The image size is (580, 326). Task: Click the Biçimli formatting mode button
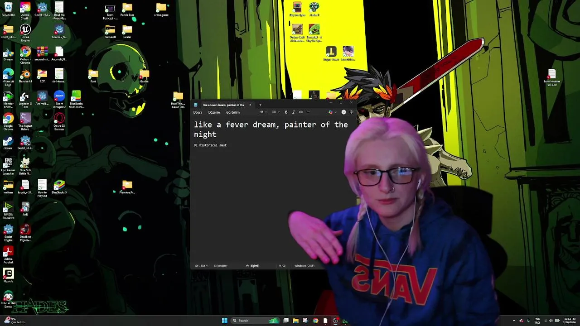click(x=252, y=266)
